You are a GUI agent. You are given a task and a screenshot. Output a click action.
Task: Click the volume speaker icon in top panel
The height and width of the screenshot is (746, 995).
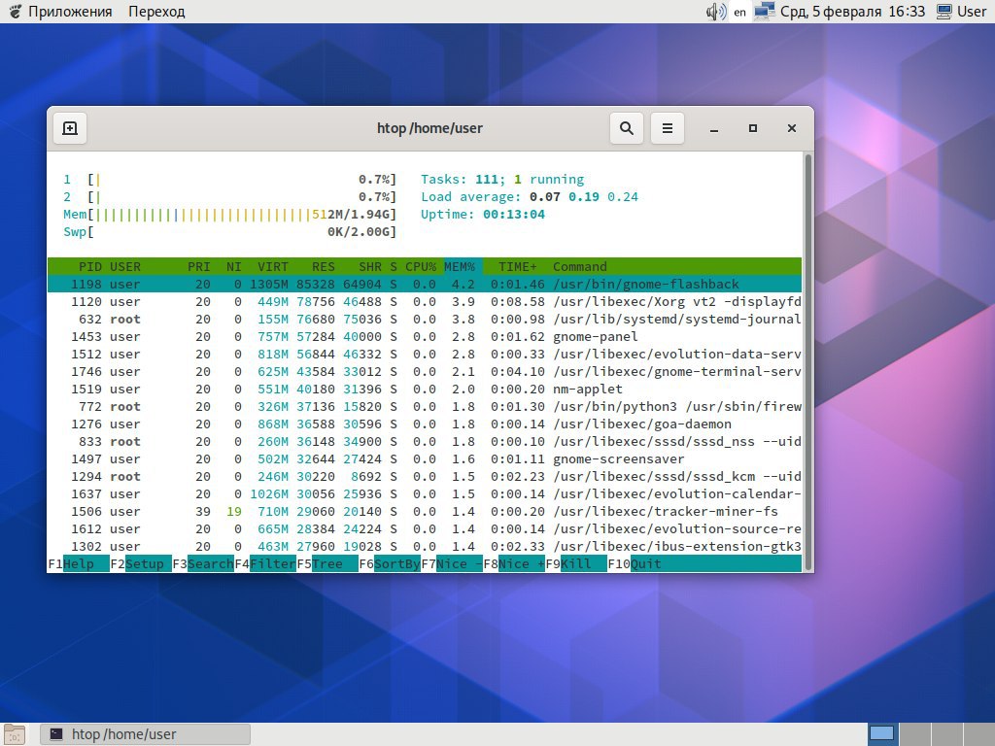(716, 12)
